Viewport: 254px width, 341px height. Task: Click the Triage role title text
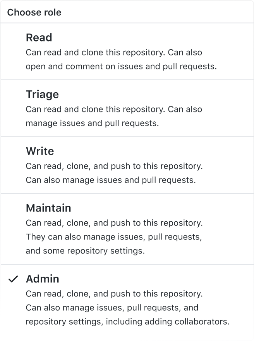[x=42, y=94]
